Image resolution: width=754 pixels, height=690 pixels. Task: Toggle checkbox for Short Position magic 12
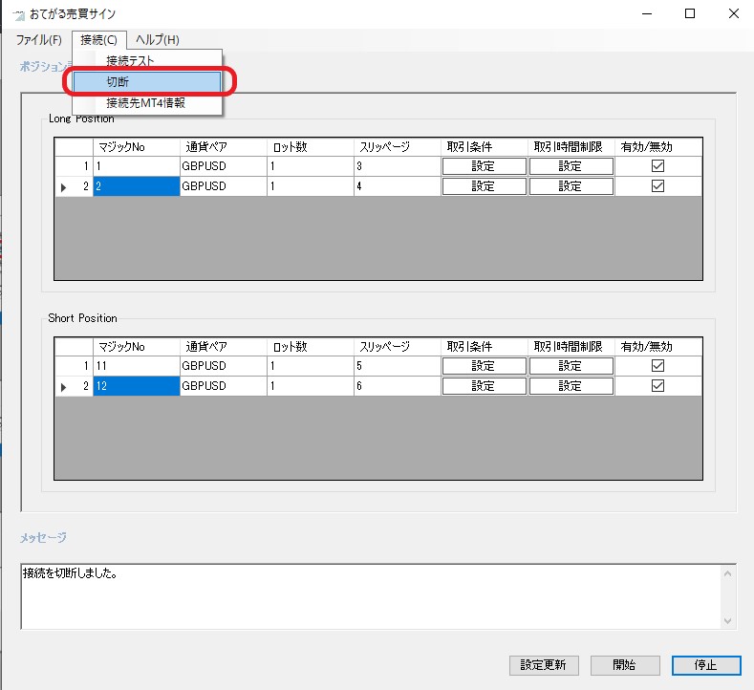(657, 385)
